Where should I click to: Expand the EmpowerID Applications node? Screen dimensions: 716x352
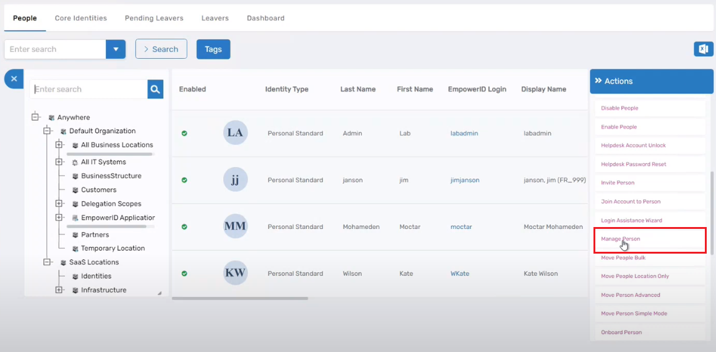point(58,218)
